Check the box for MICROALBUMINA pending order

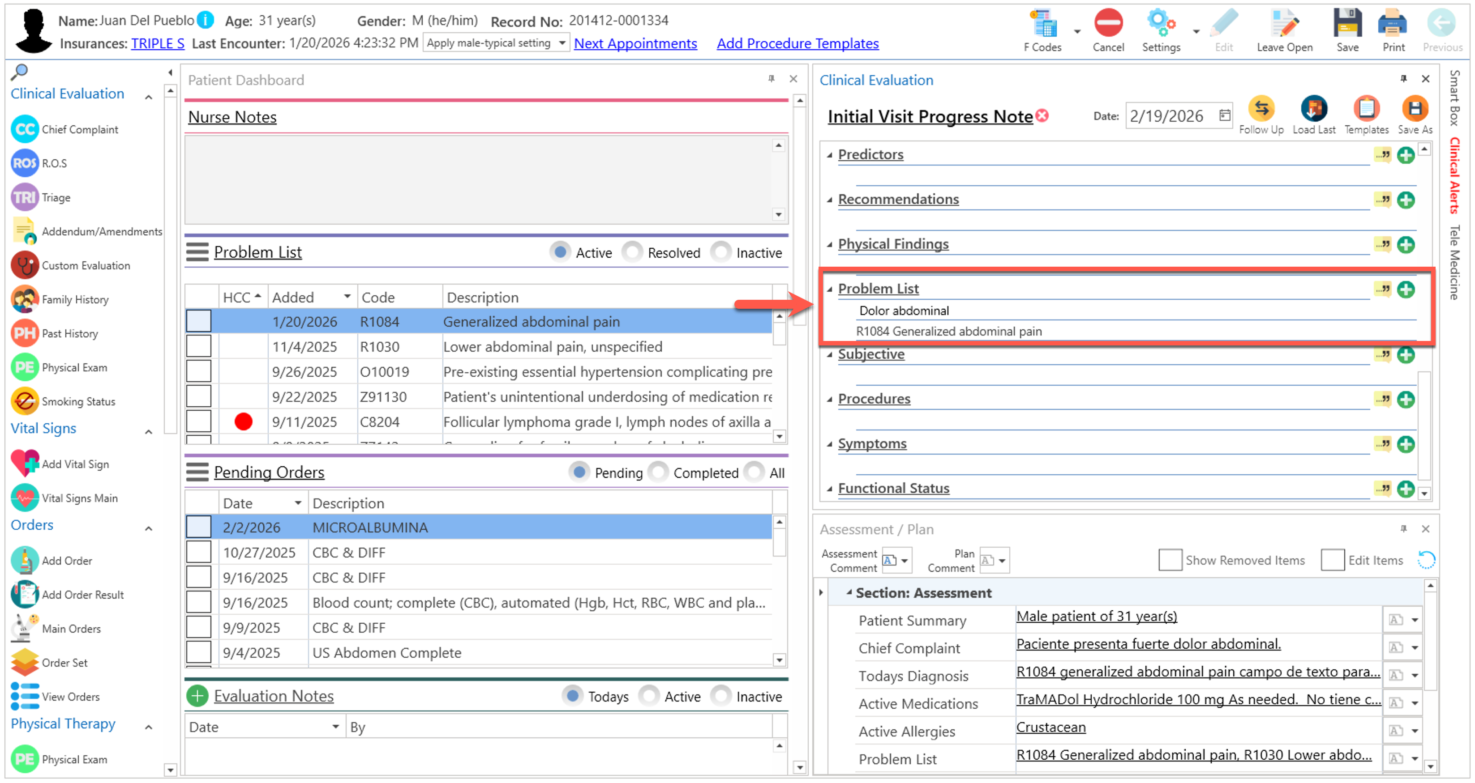(x=198, y=527)
